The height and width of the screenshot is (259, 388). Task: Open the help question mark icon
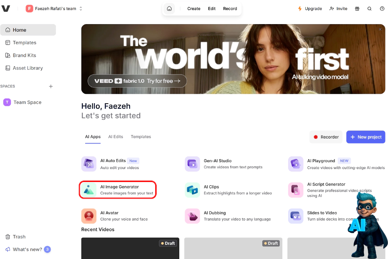coord(382,9)
